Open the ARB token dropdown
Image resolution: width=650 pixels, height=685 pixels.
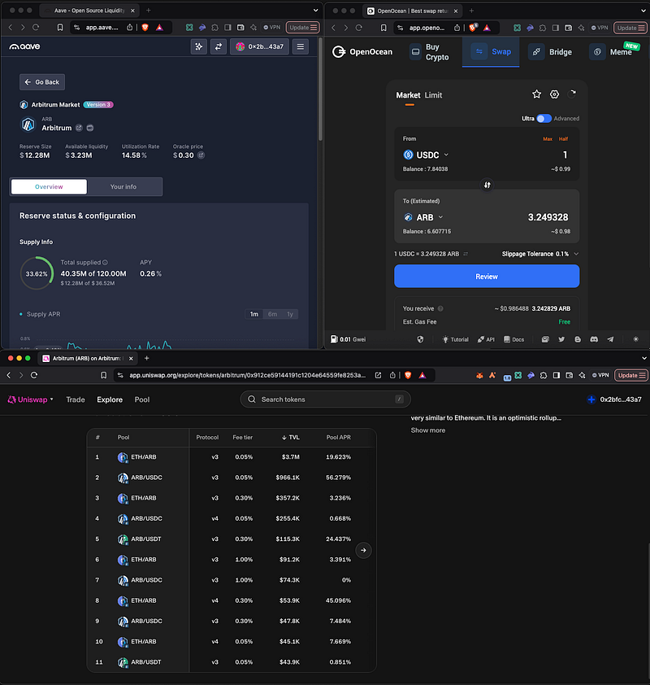pos(423,217)
